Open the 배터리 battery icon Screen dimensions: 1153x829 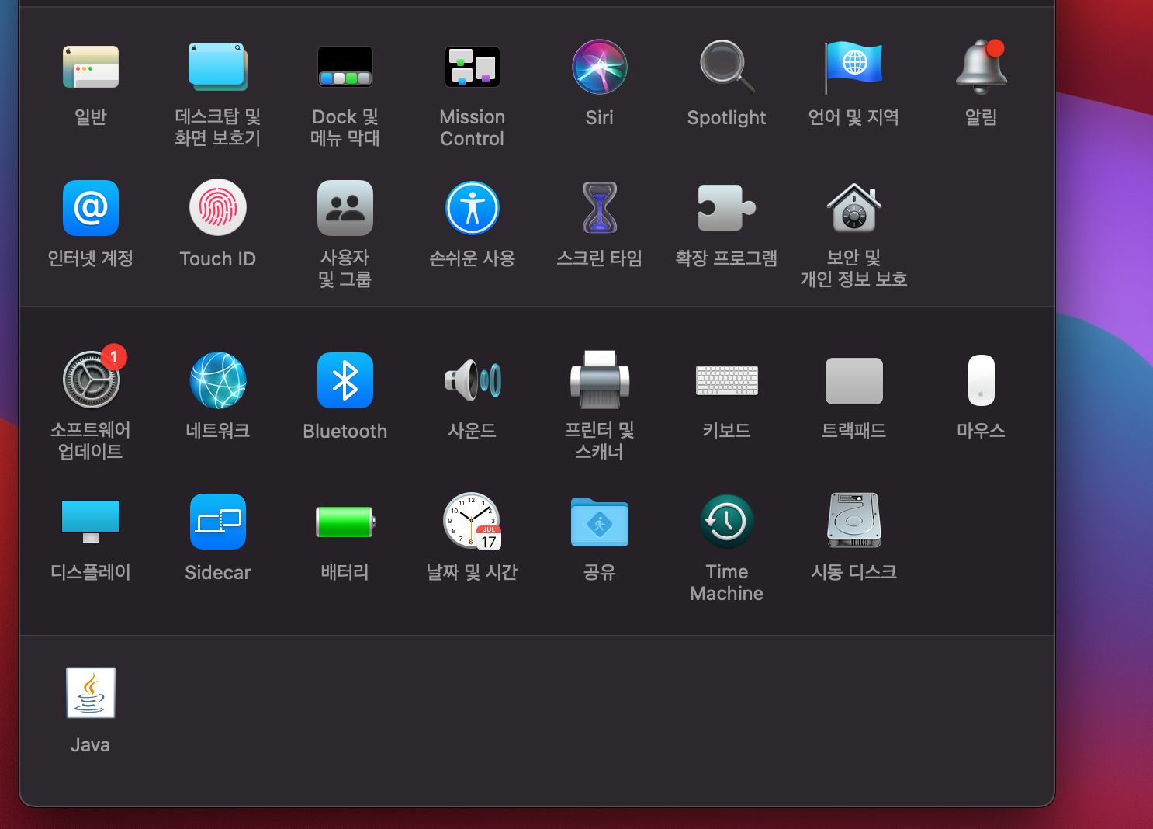[x=345, y=522]
